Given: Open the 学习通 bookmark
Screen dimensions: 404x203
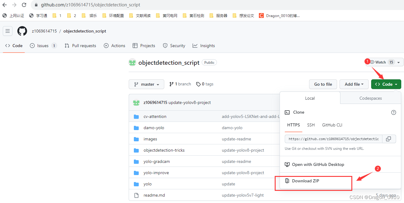Looking at the screenshot, I should [38, 15].
